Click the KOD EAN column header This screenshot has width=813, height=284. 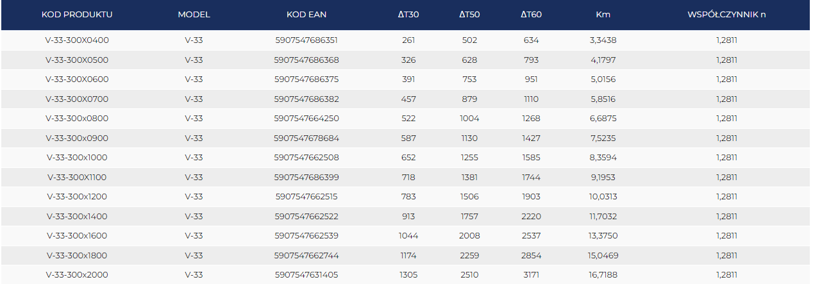[x=306, y=14]
